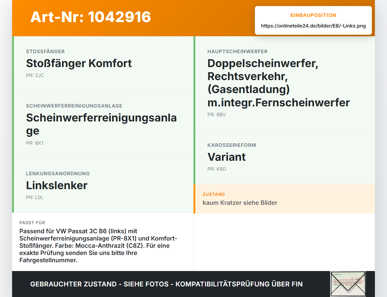This screenshot has height=297, width=387.
Task: Click the Stoßfänger Komfort value
Action: tap(79, 63)
